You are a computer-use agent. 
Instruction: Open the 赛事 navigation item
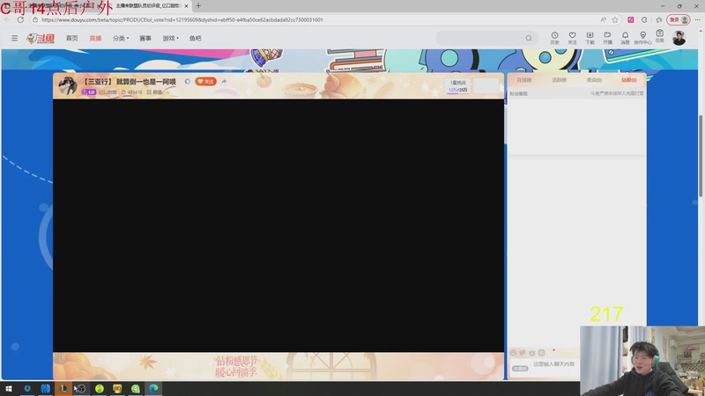click(145, 38)
